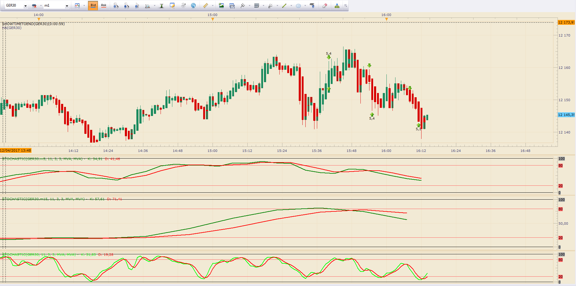Click the orange marker under top 16:00
Screen dimensions: 576x286
click(386, 19)
